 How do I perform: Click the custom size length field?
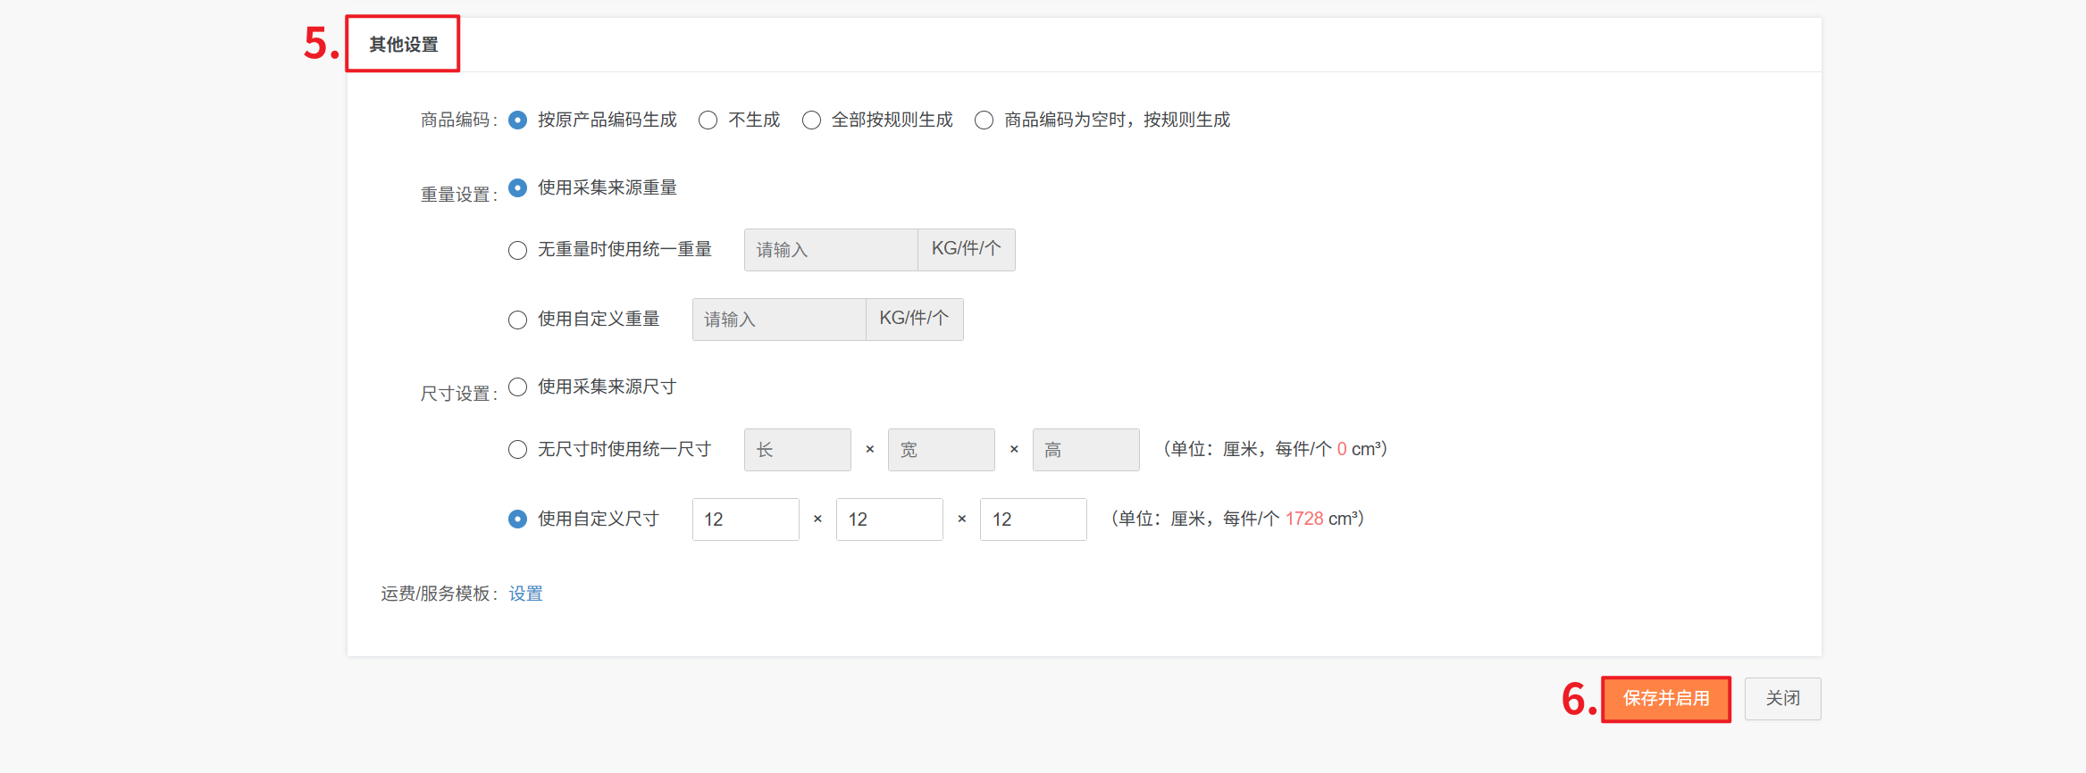point(745,519)
